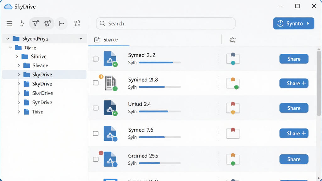Share the Uniud 2.4 file
322x181 pixels.
point(294,108)
